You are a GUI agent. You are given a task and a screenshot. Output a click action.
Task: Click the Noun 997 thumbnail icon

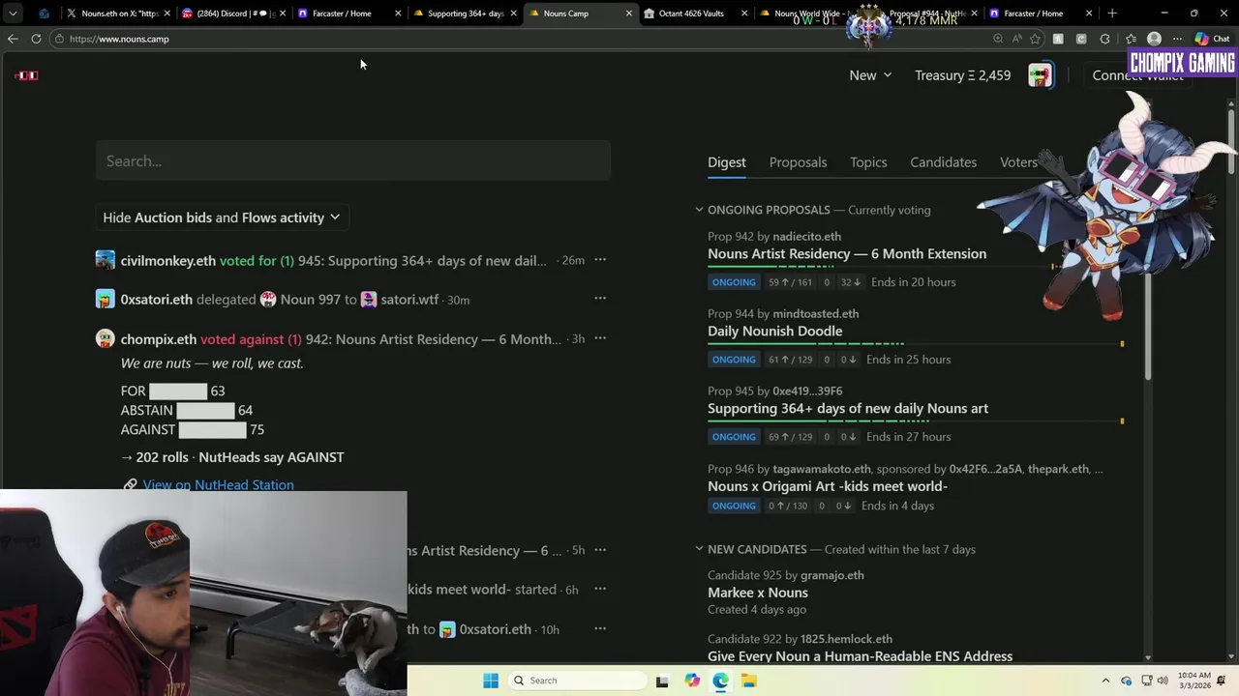[x=268, y=300]
